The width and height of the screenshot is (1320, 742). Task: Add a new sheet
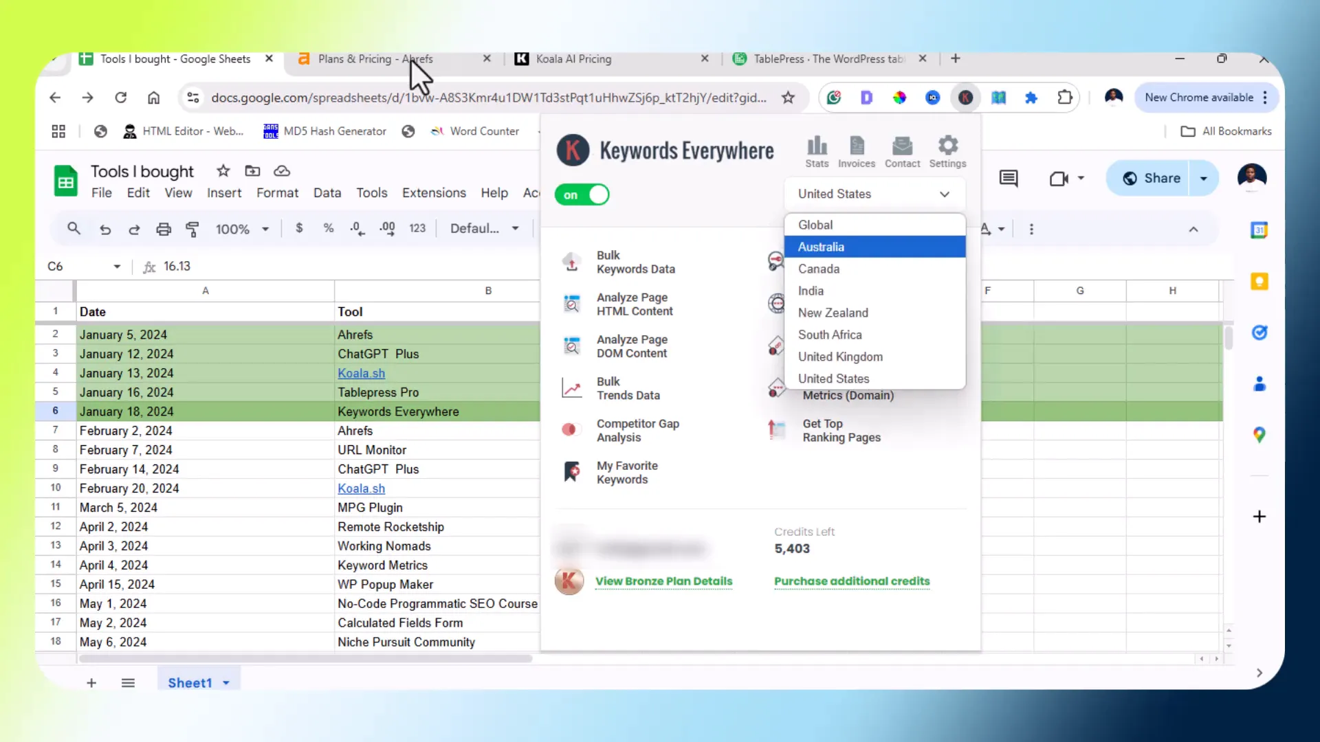tap(91, 683)
